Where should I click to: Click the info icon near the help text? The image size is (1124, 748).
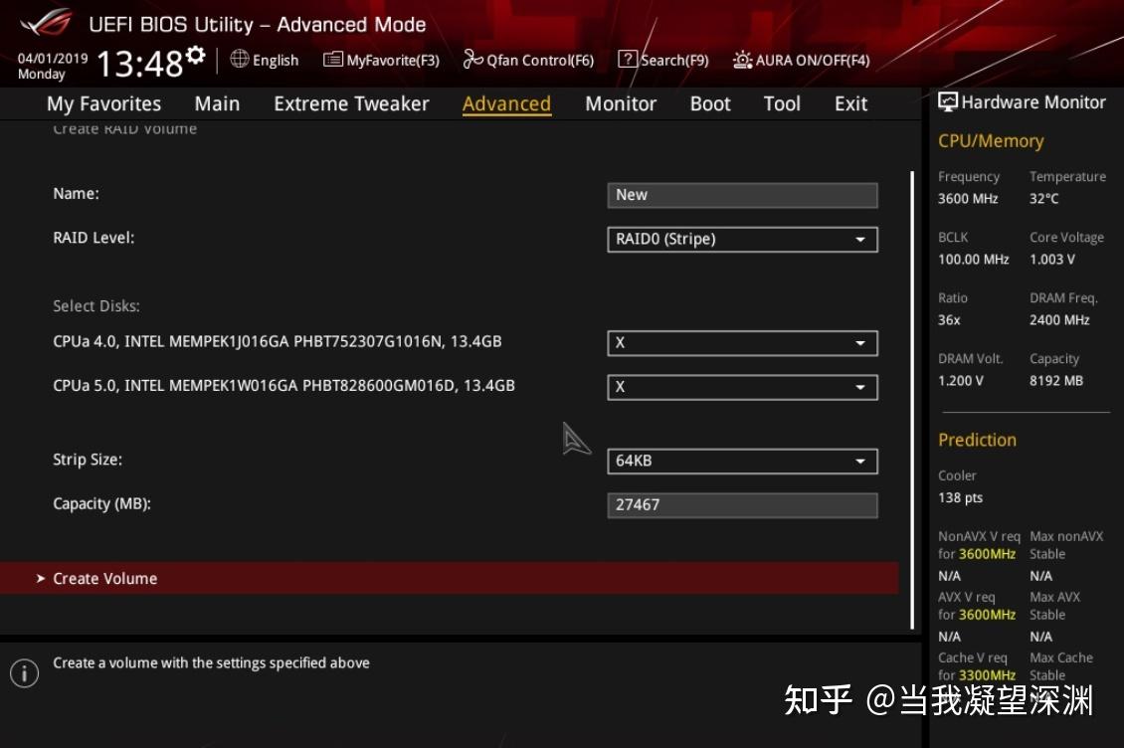pyautogui.click(x=24, y=672)
